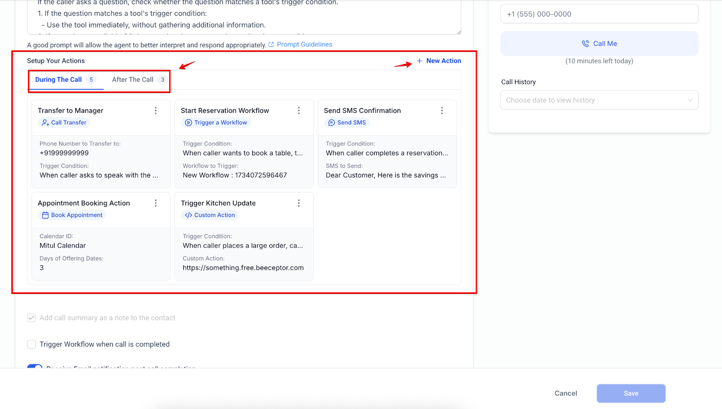Click the phone number input field
The height and width of the screenshot is (409, 722).
[599, 14]
